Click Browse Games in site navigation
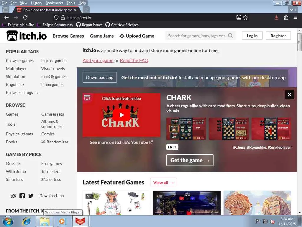Screen dimensions: 302x227 tap(68, 36)
